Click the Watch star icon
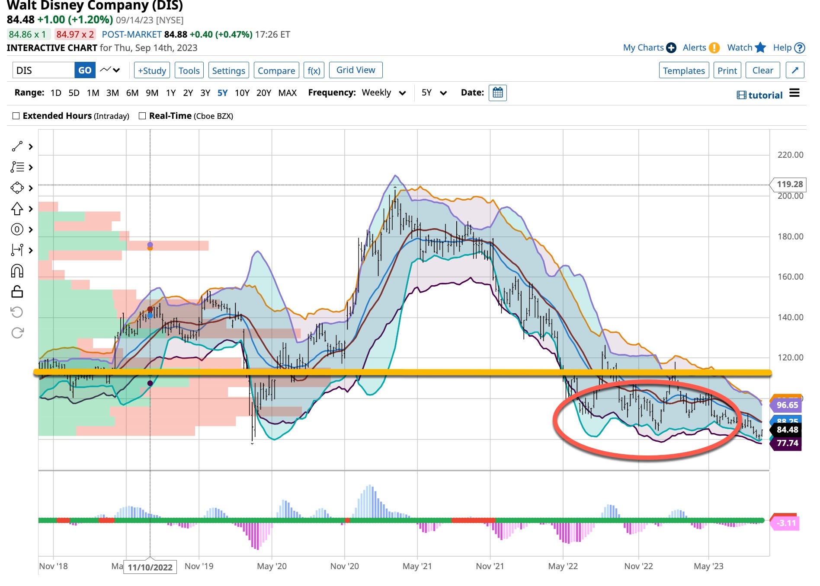Screen dimensions: 820x586 (760, 48)
